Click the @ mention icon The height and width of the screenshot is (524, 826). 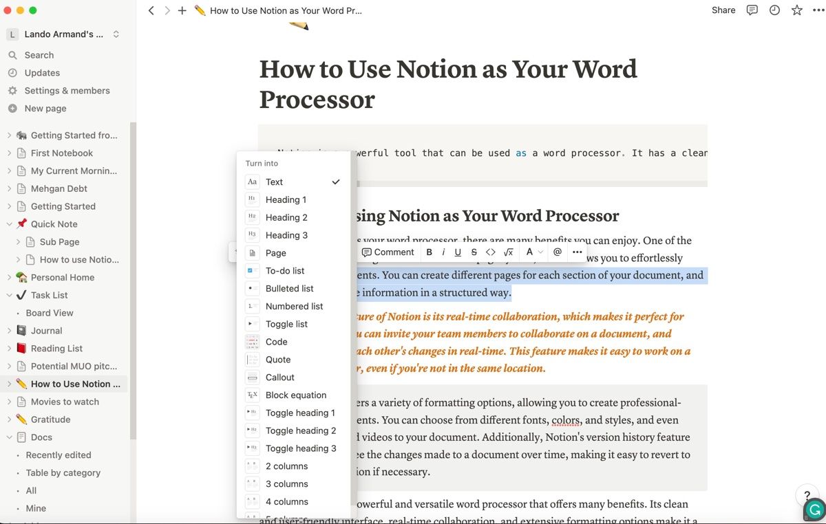pyautogui.click(x=558, y=252)
